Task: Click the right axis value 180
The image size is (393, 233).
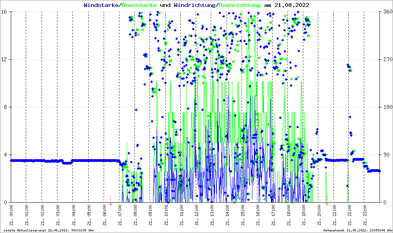Action: click(x=388, y=107)
